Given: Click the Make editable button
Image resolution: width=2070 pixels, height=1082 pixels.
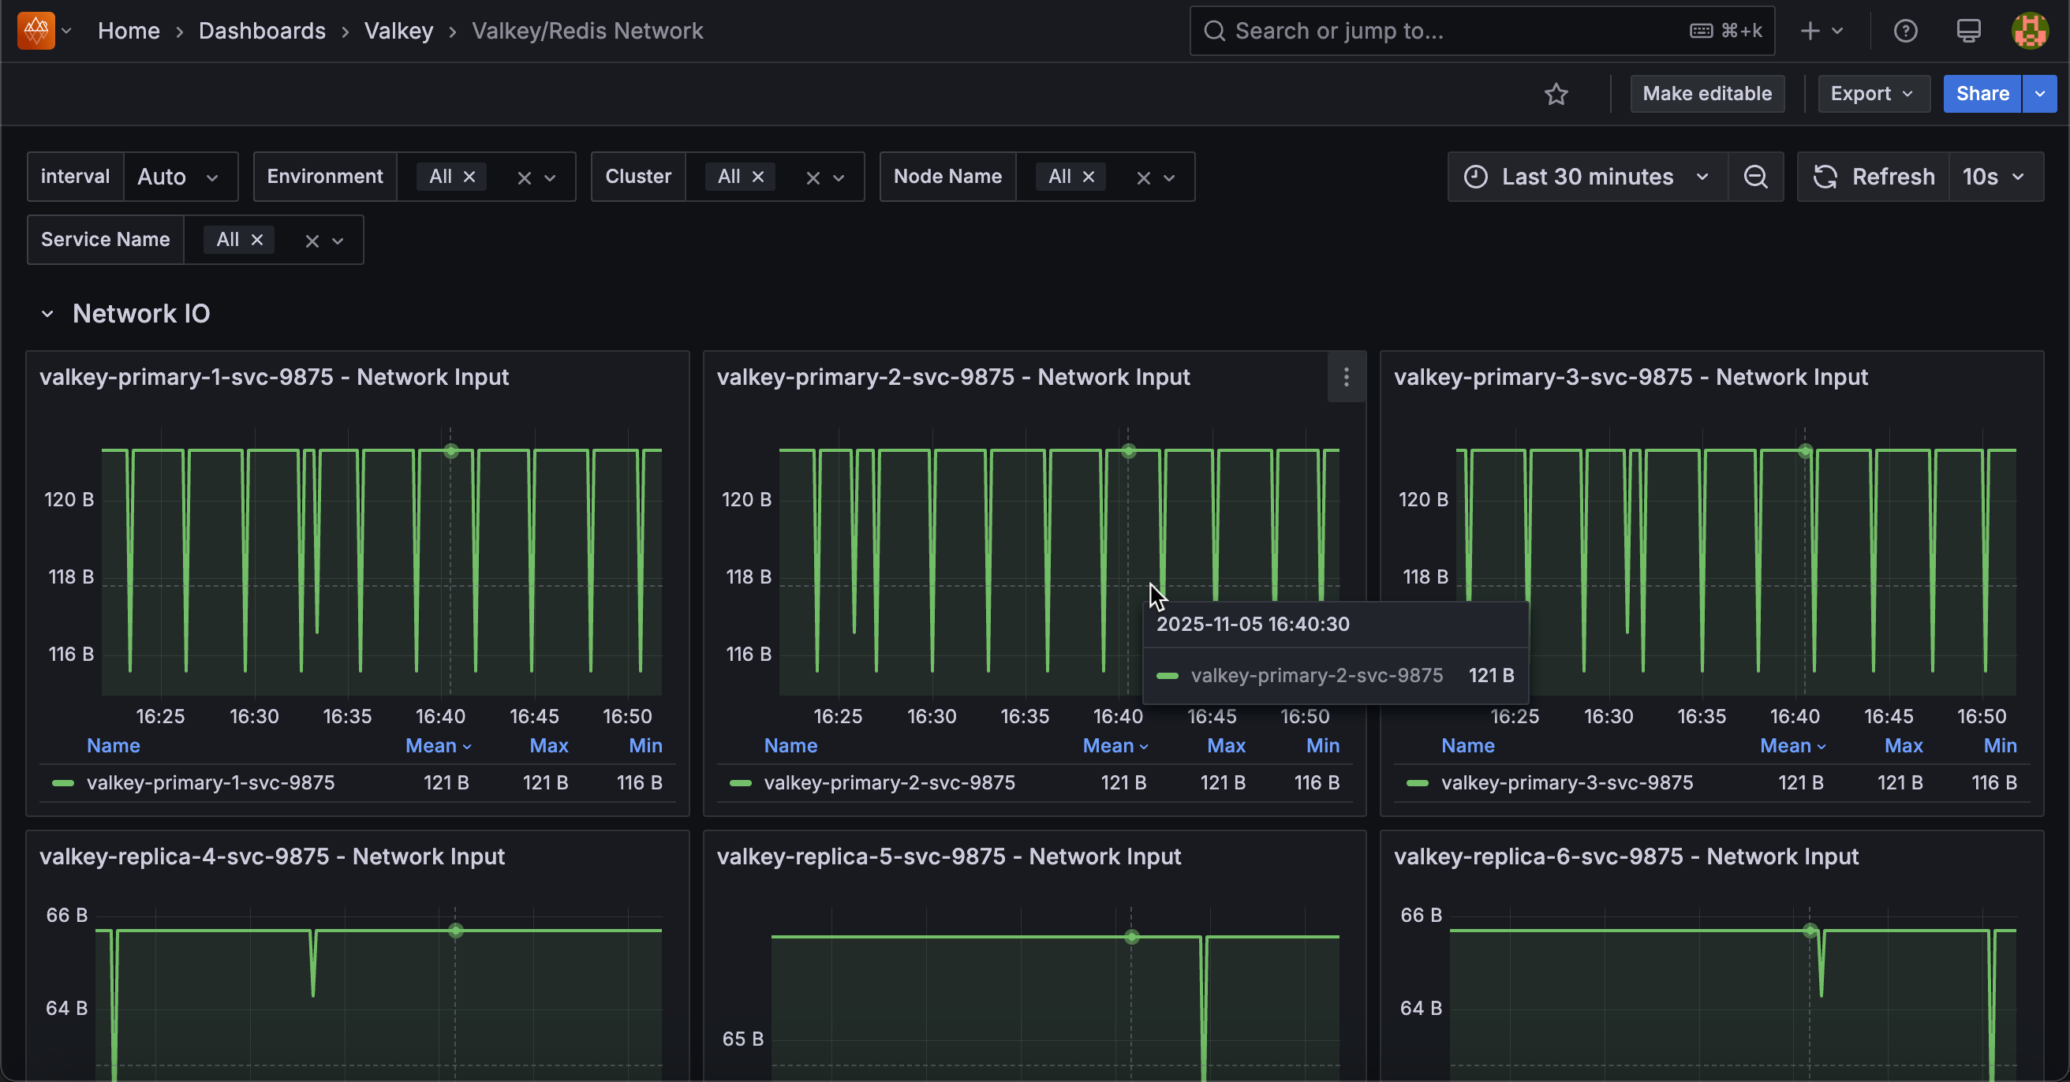Looking at the screenshot, I should click(x=1707, y=94).
